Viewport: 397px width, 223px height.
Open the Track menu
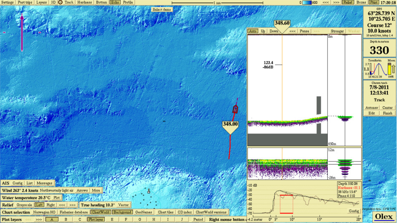(69, 2)
